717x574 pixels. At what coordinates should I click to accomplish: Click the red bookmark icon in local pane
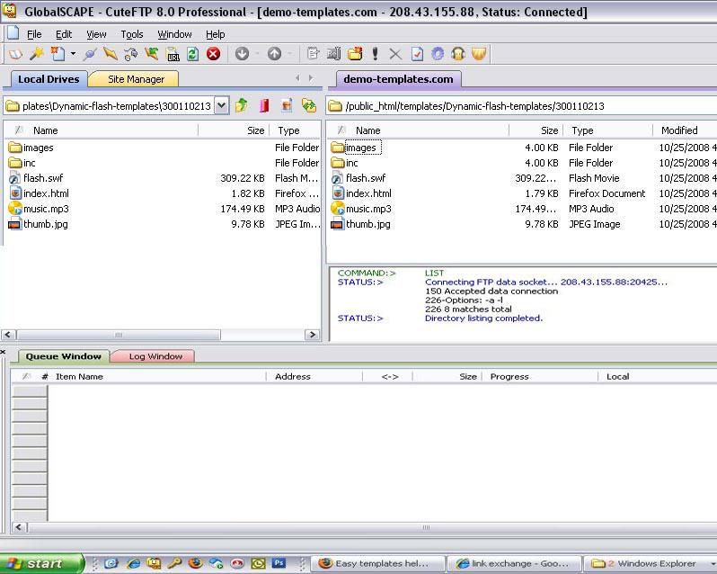pyautogui.click(x=264, y=106)
